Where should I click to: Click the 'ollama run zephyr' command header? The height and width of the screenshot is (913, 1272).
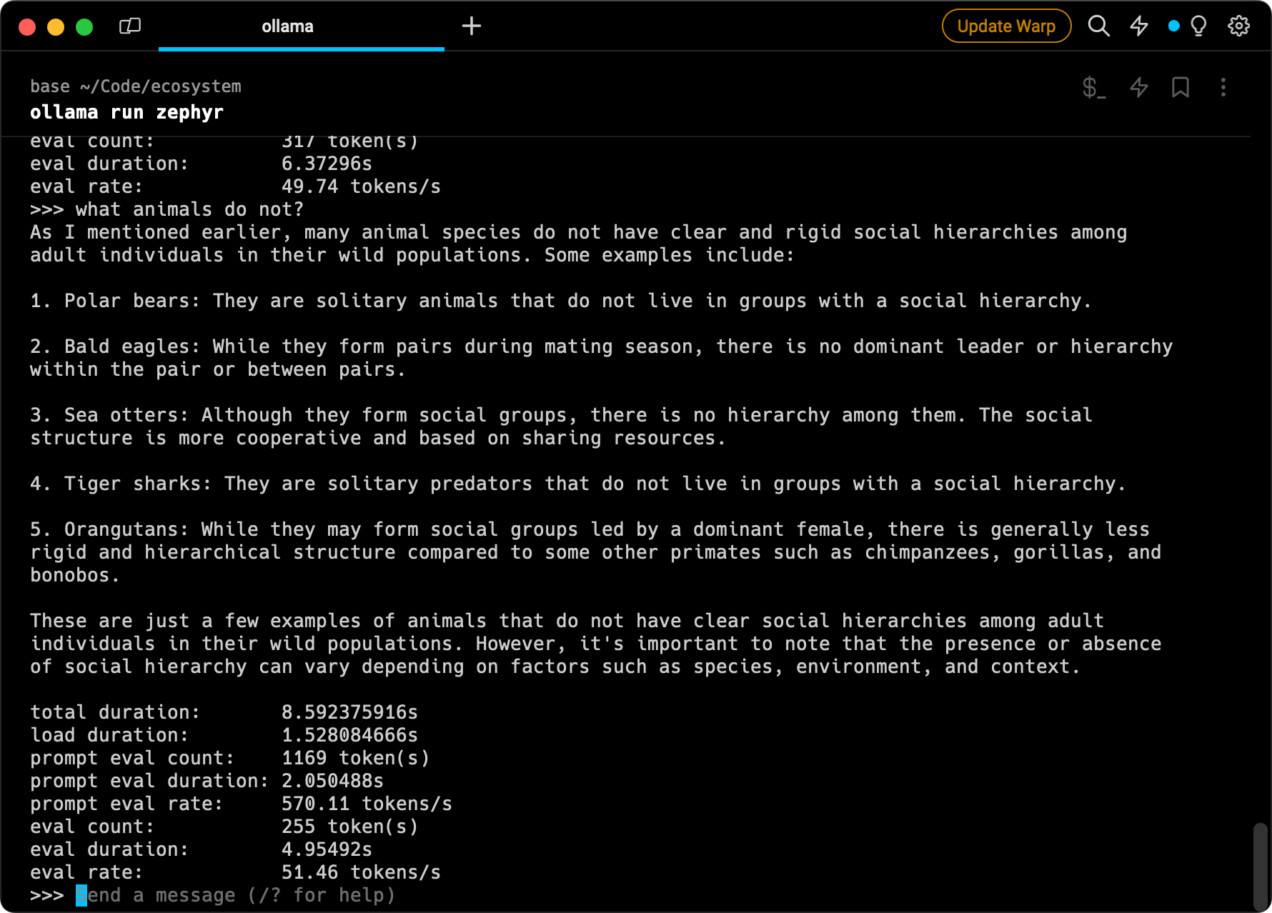[x=126, y=112]
